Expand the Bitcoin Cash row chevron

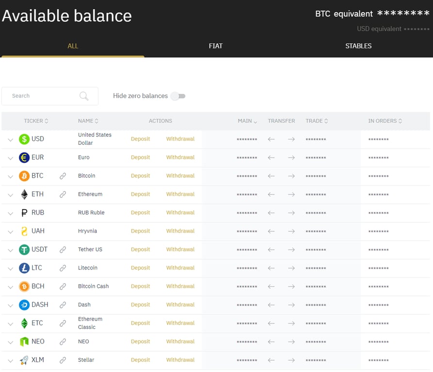pyautogui.click(x=10, y=287)
